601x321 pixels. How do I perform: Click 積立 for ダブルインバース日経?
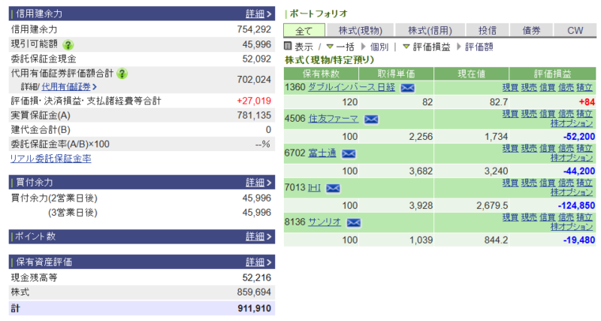click(584, 87)
